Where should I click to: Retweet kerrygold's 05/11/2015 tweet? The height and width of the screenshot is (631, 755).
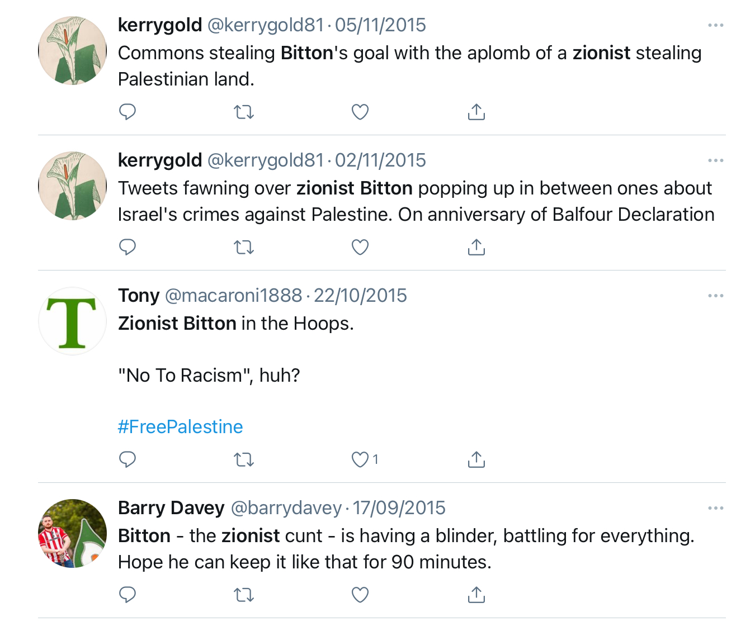244,112
